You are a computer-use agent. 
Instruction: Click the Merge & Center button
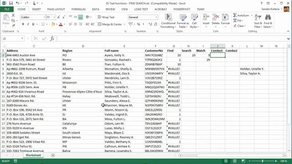coord(110,24)
